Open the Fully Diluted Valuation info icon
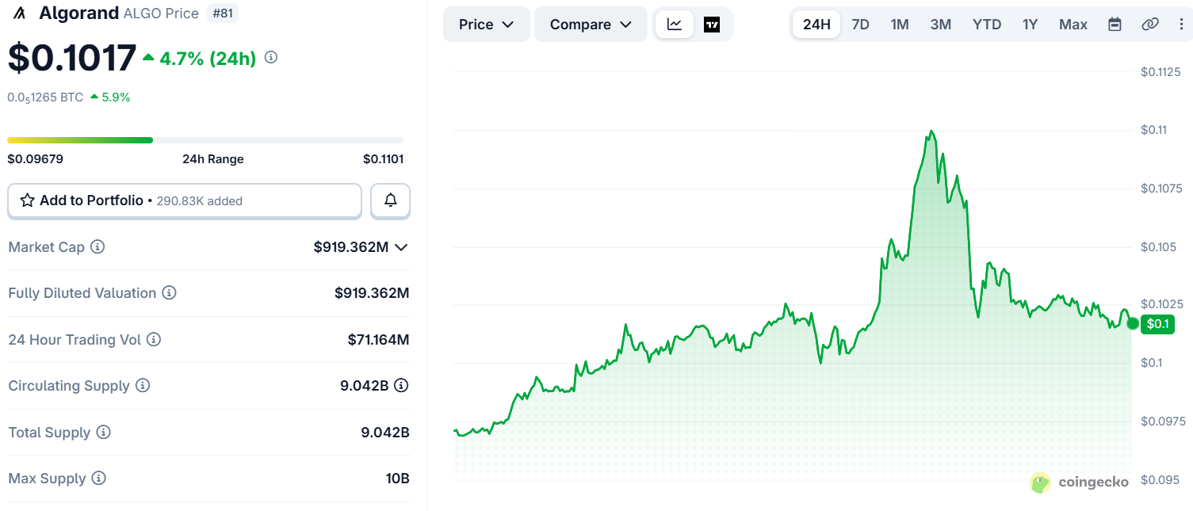Image resolution: width=1193 pixels, height=511 pixels. click(x=169, y=293)
